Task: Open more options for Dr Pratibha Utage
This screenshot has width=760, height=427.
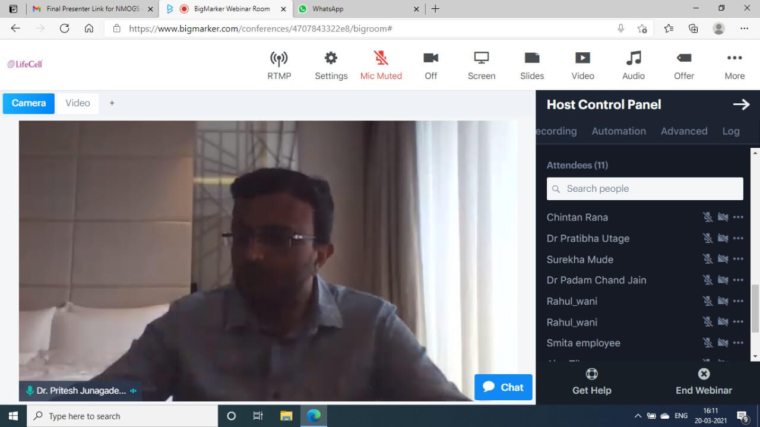Action: (738, 238)
